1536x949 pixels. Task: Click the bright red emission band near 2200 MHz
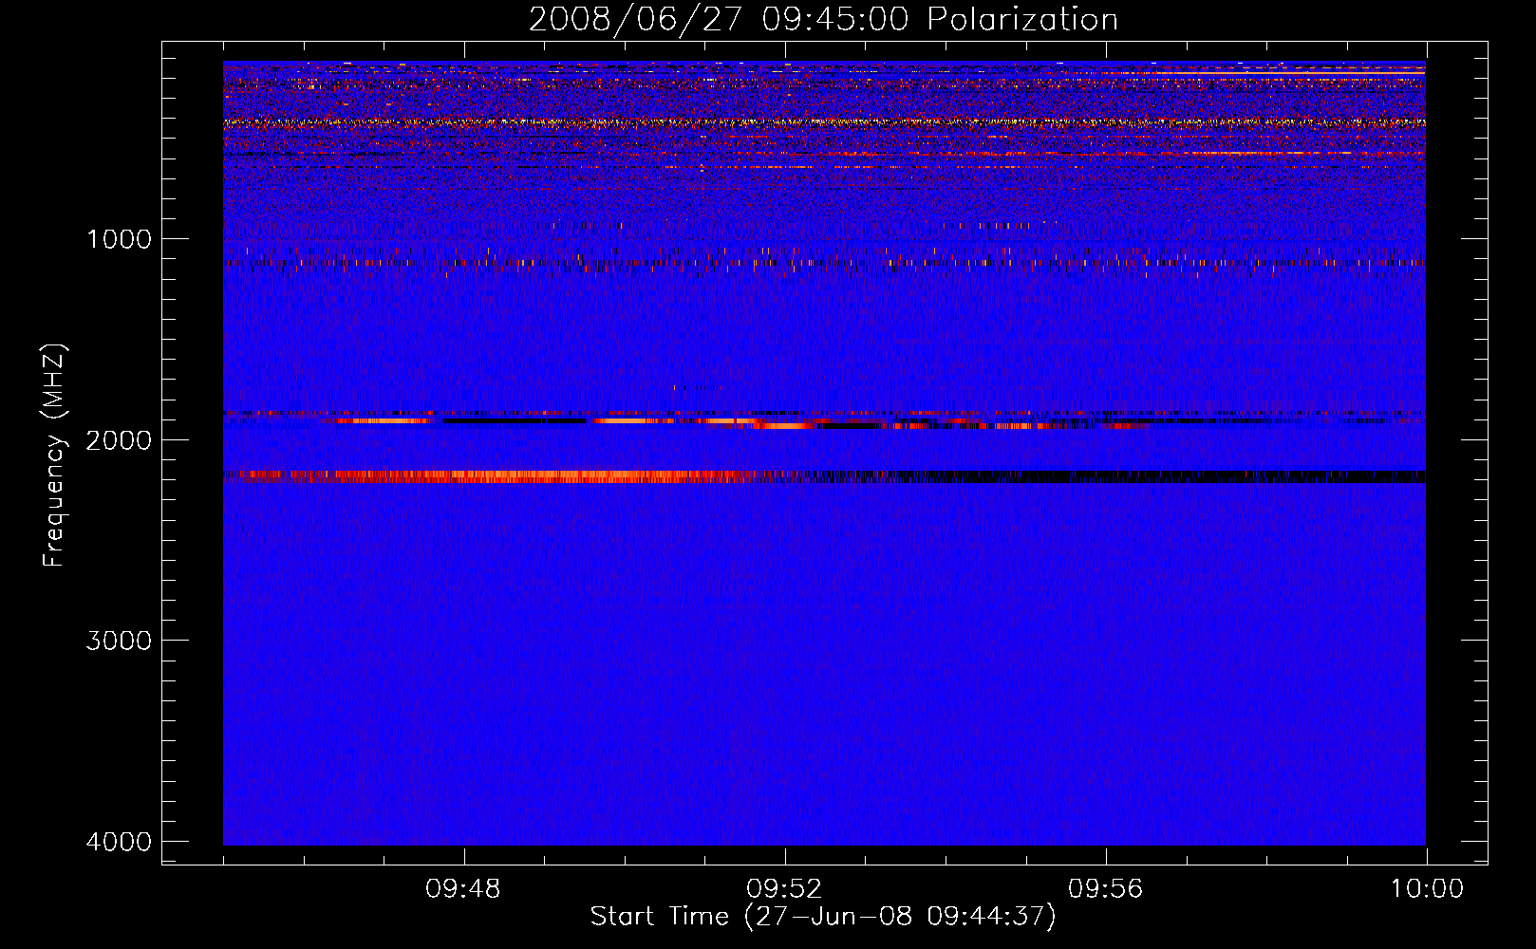494,476
